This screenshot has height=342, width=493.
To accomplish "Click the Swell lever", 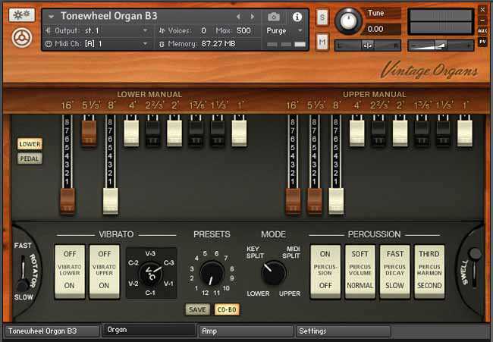I will point(474,267).
